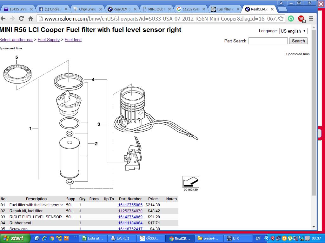Viewport: 325px width, 243px height.
Task: Bookmark this page with the star icon
Action: [x=281, y=19]
